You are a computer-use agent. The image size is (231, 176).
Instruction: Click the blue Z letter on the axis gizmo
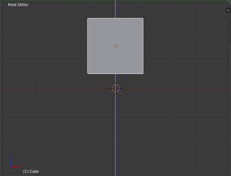(10, 157)
